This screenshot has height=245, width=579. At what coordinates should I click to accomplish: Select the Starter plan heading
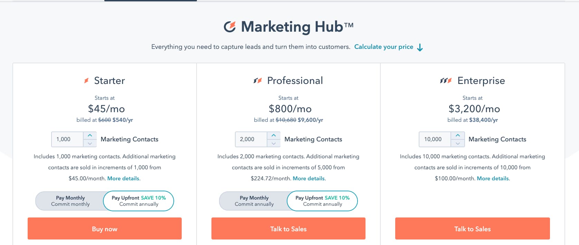pyautogui.click(x=110, y=81)
